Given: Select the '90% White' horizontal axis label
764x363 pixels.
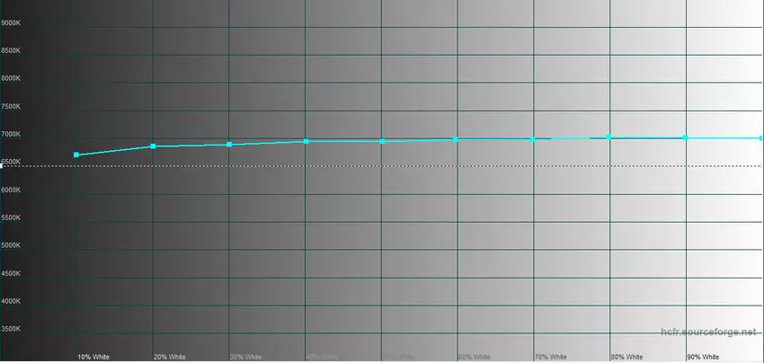Looking at the screenshot, I should (703, 357).
